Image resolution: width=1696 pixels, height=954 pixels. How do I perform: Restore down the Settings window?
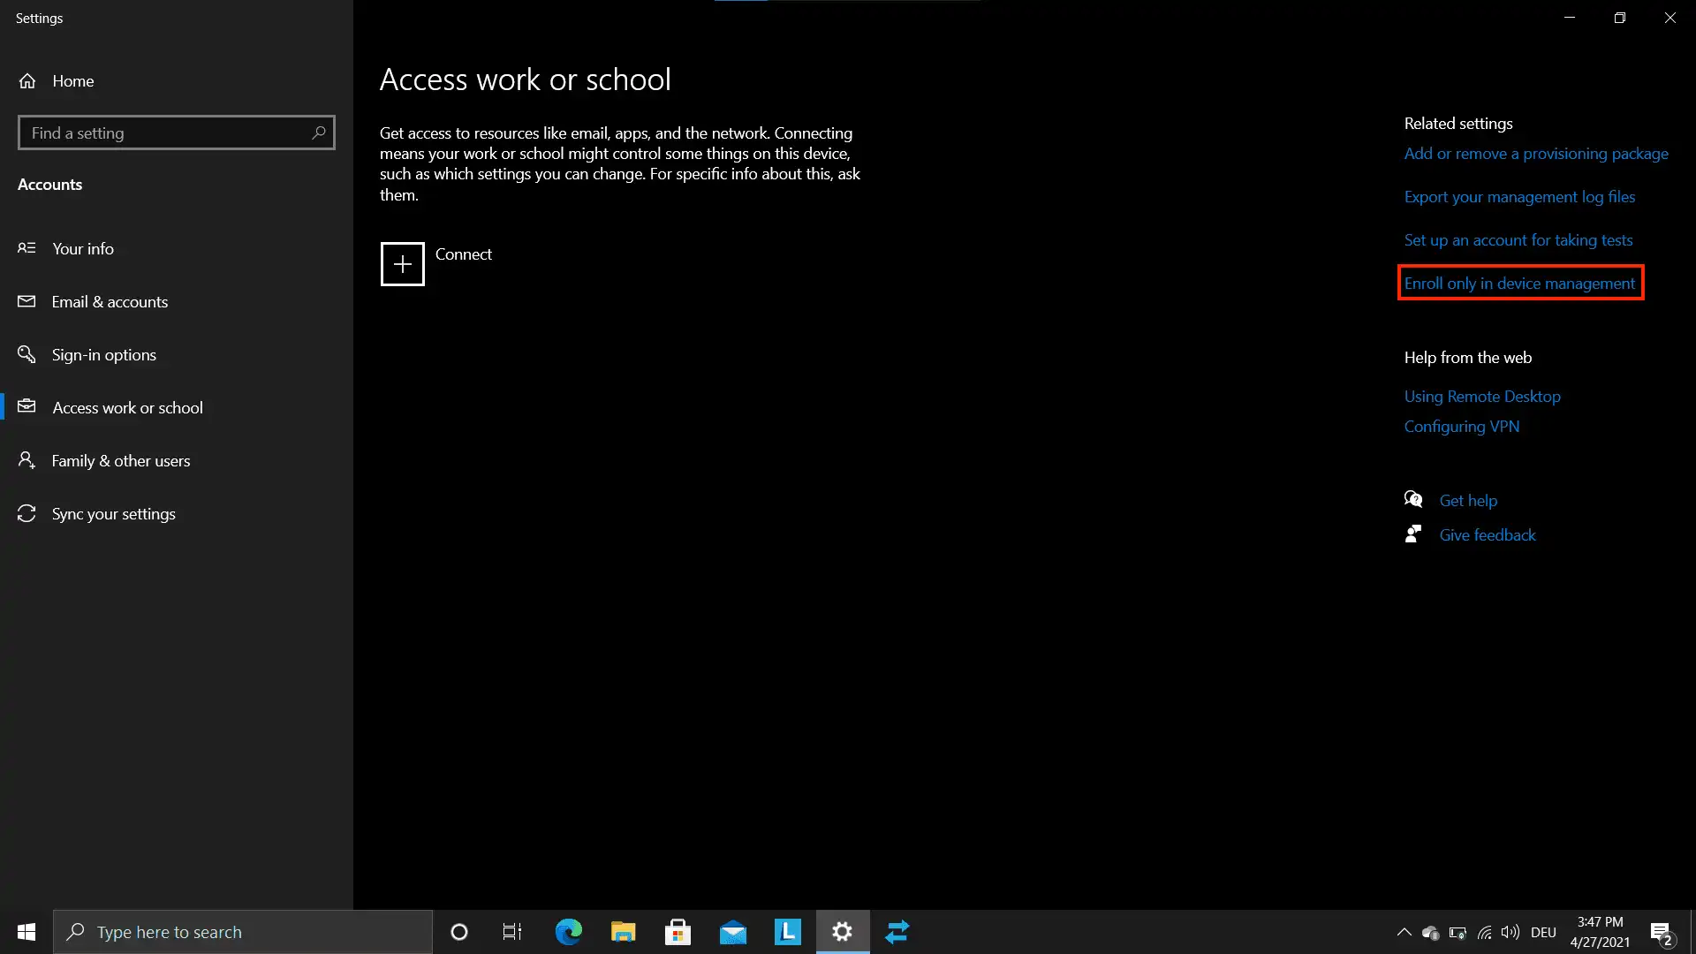[x=1620, y=18]
